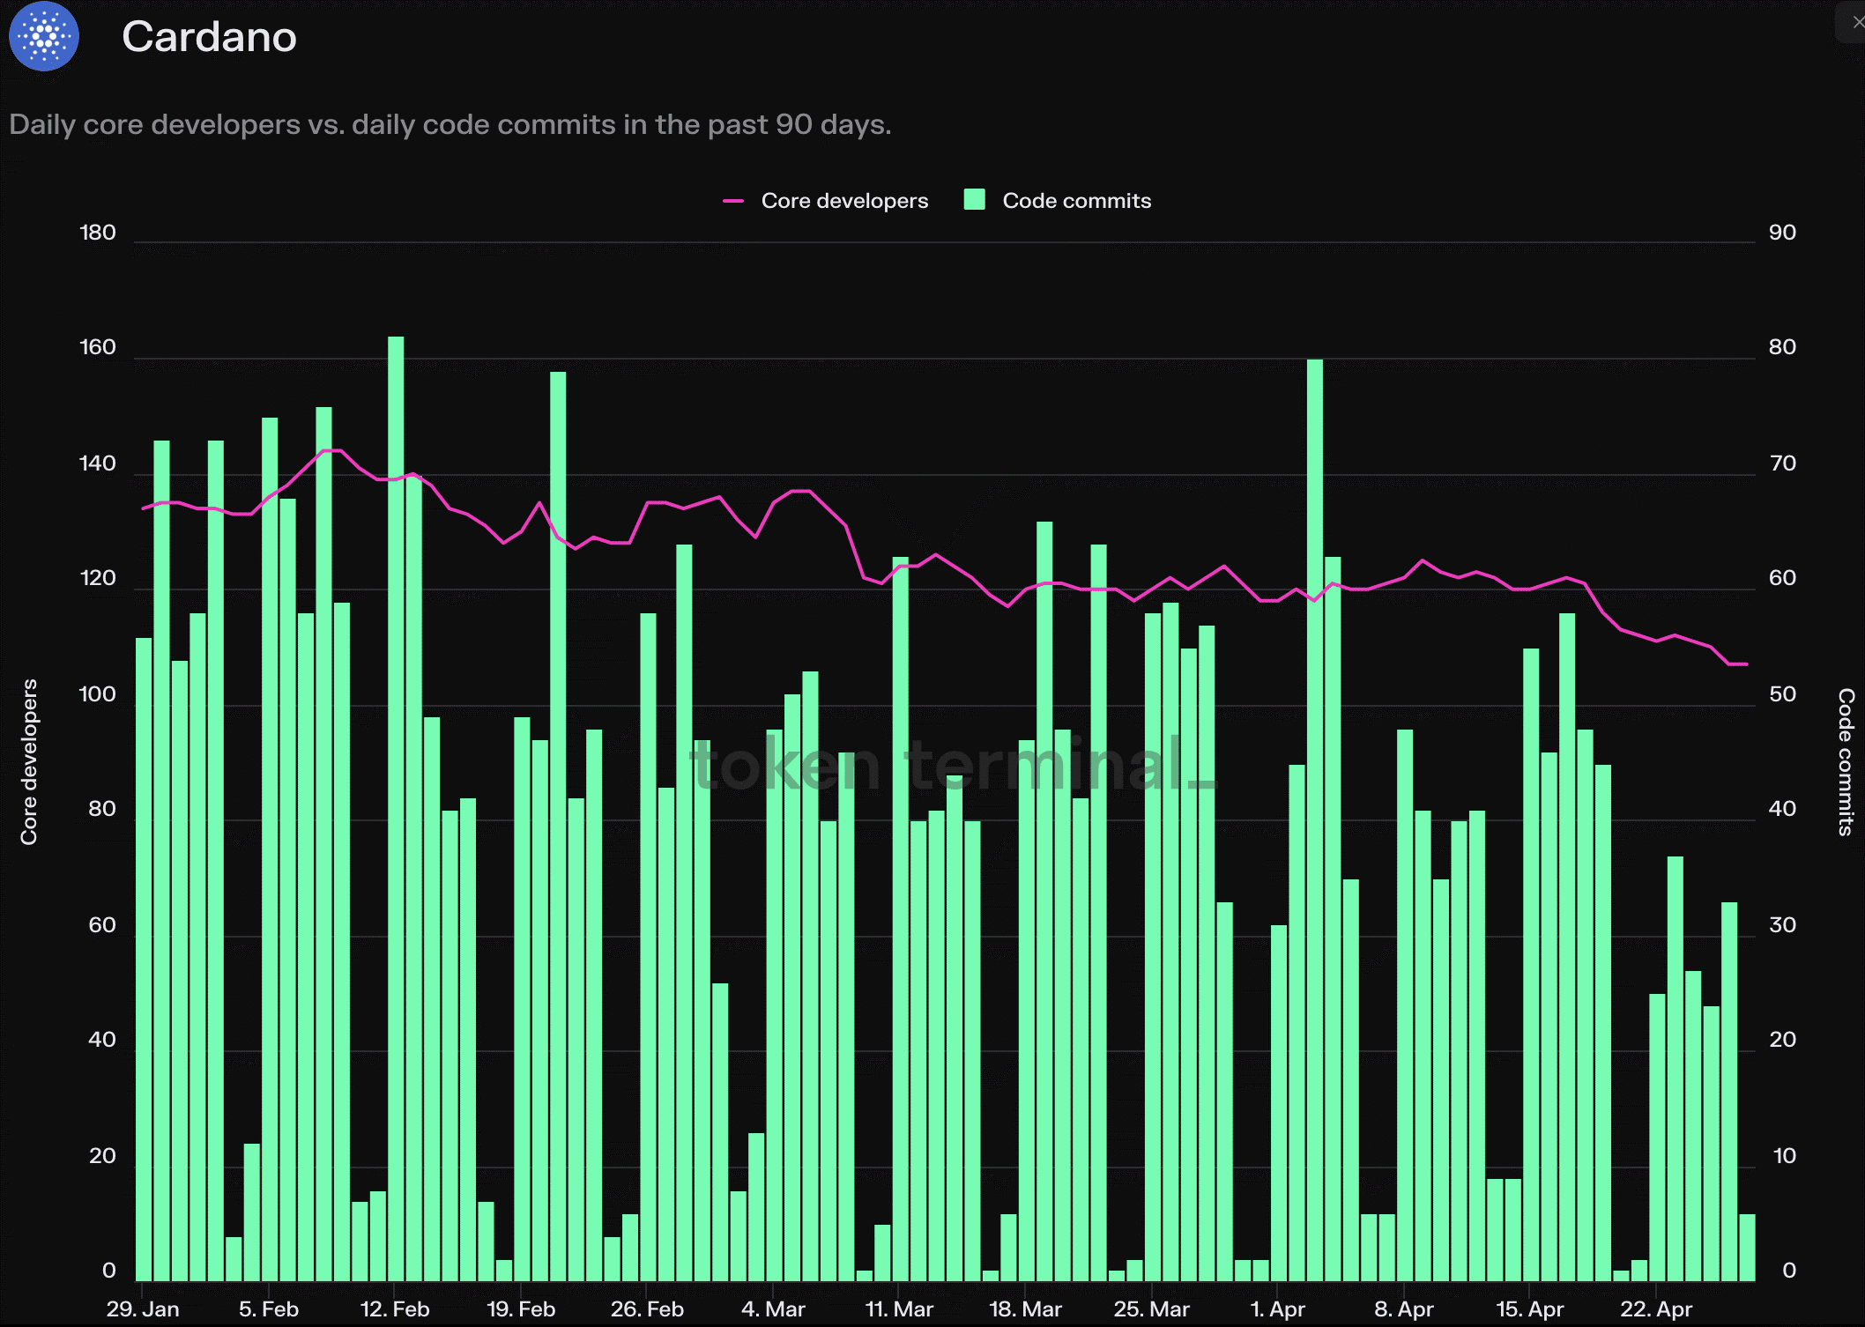
Task: Click the pink line's end point near 22. Apr
Action: point(1745,663)
